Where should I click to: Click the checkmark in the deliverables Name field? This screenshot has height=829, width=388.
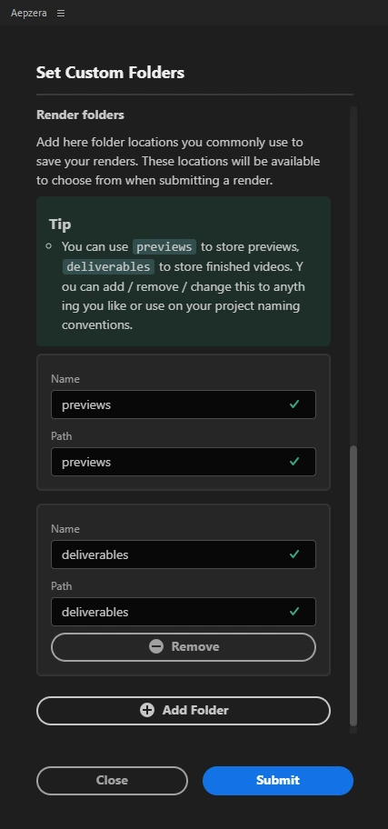pos(294,554)
